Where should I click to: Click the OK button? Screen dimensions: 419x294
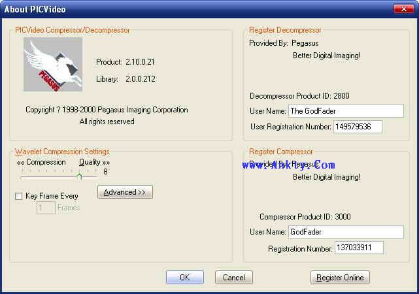[x=185, y=278]
